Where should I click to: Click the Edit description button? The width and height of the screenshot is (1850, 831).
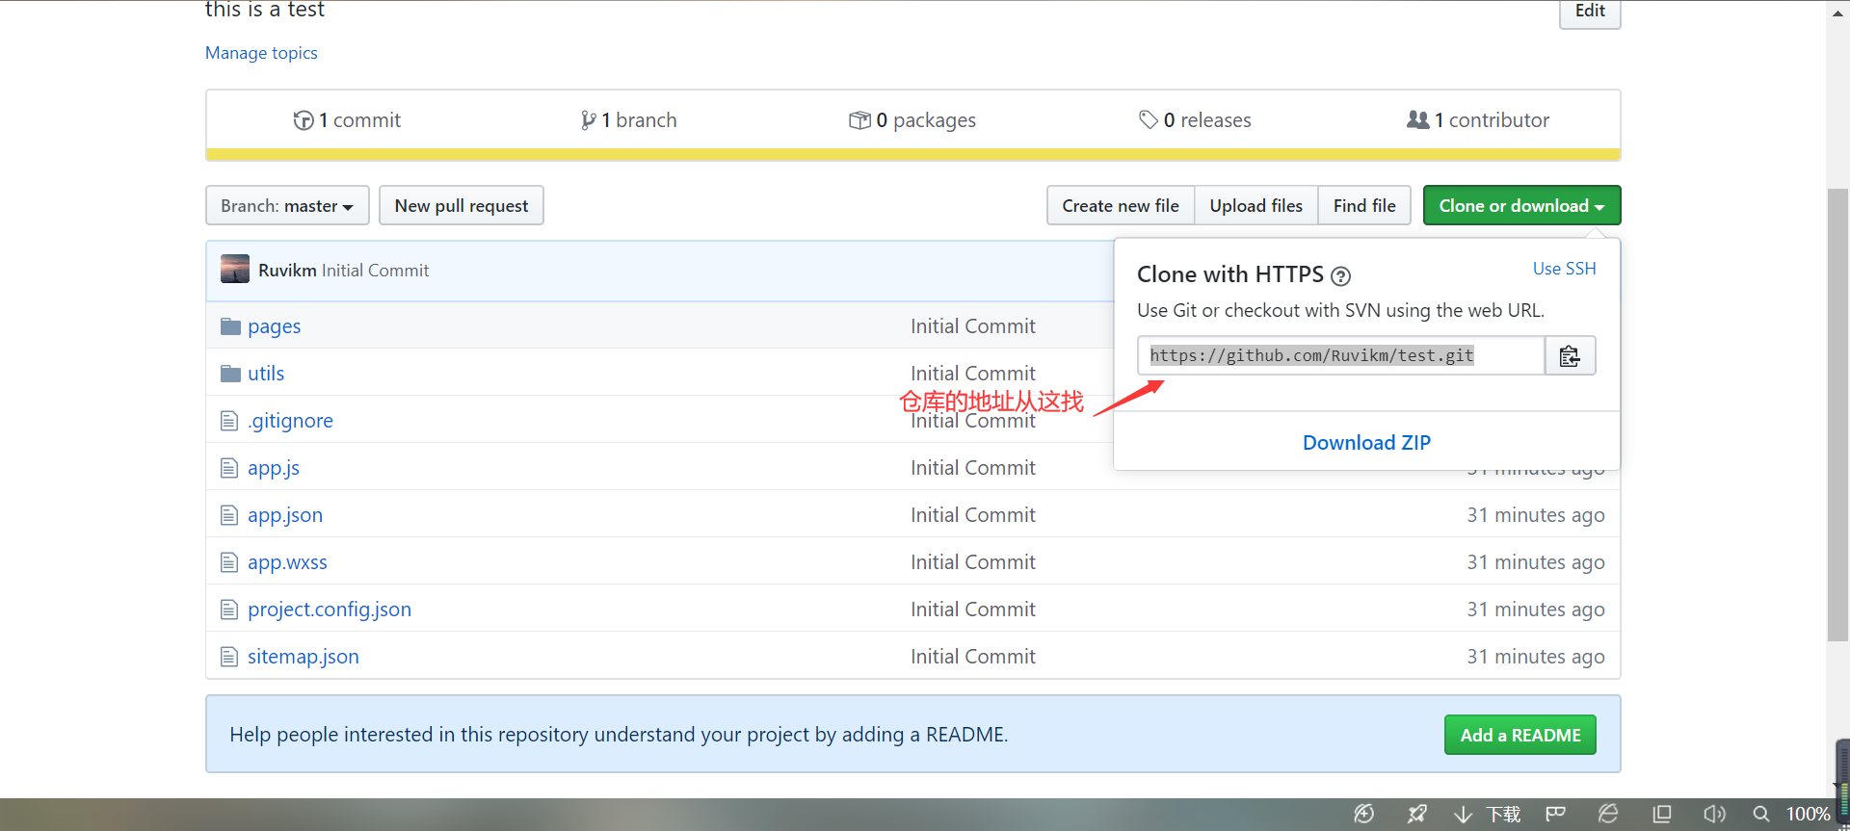click(1590, 13)
